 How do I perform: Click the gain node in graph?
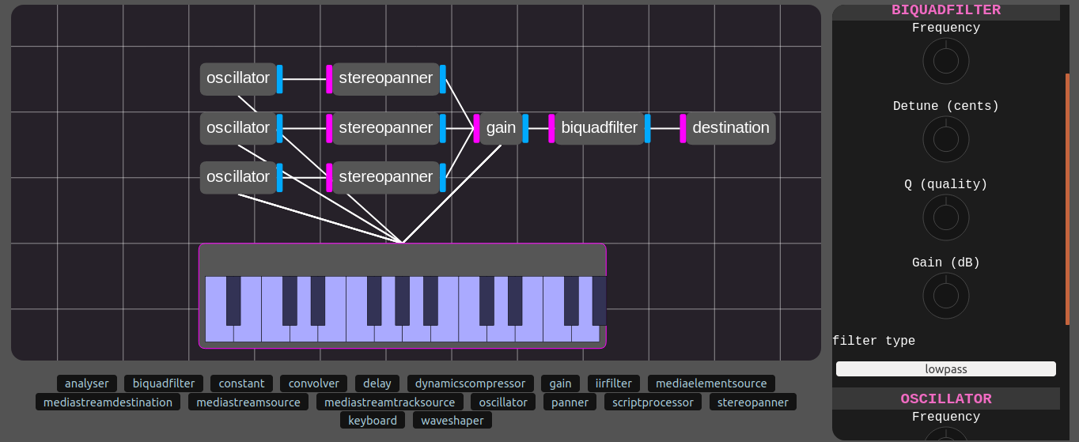point(501,127)
